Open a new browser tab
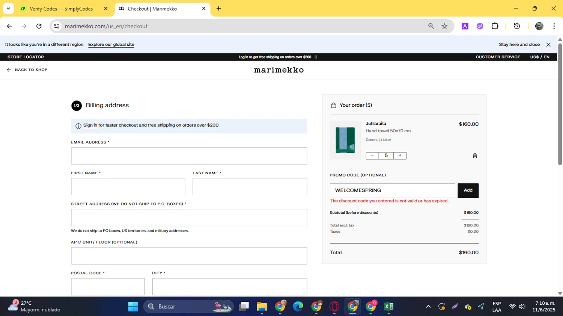The image size is (563, 316). 218,9
